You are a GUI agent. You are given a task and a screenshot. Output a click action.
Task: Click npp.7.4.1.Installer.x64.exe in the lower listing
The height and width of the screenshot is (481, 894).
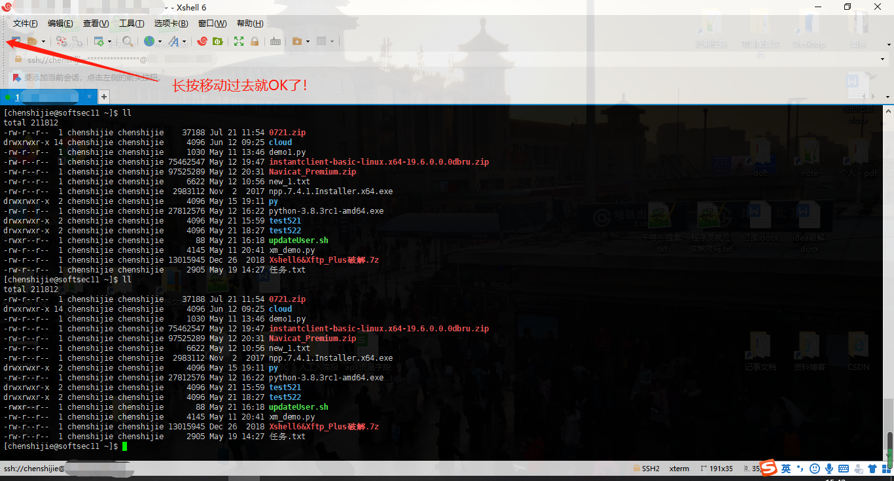click(x=331, y=358)
